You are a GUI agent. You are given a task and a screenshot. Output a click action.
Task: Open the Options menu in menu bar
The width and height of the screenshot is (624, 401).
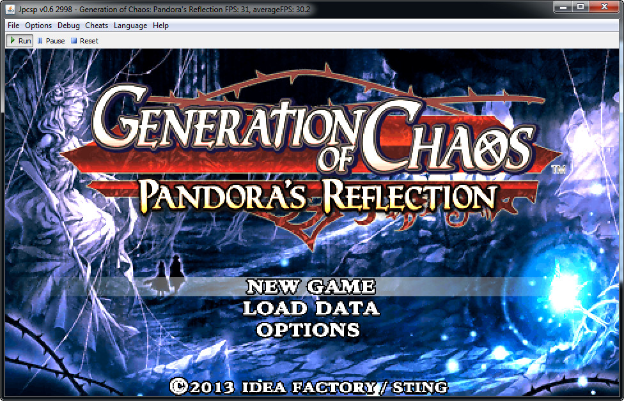(x=38, y=26)
